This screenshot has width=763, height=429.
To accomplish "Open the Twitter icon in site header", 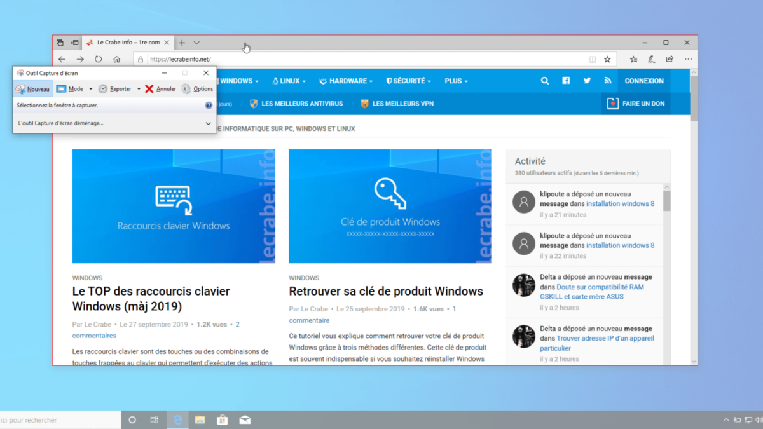I will click(587, 81).
